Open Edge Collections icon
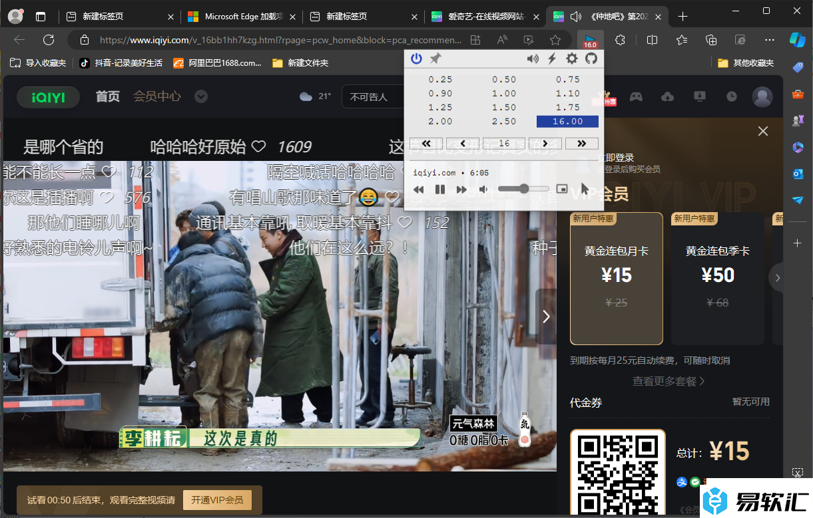 tap(711, 40)
